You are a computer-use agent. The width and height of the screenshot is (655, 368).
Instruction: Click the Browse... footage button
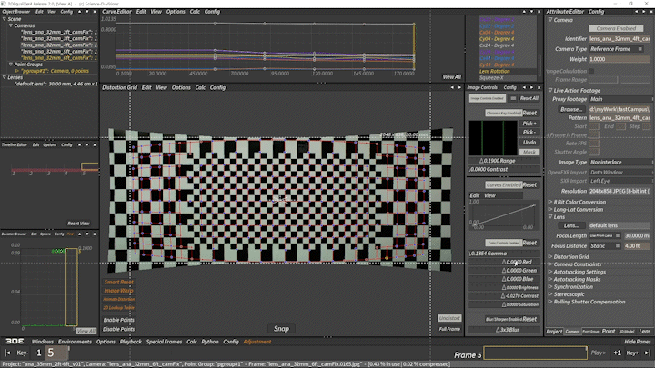571,109
